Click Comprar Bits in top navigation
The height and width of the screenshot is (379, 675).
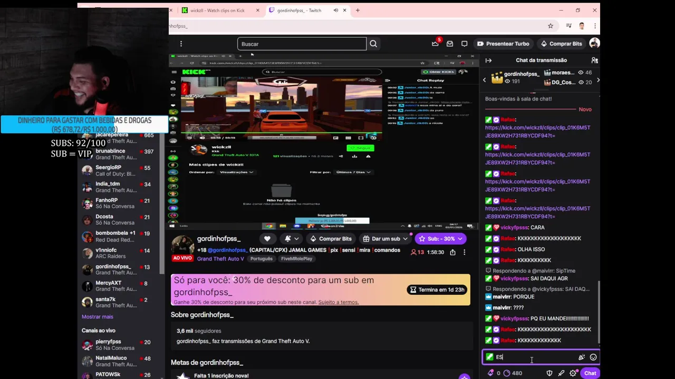[x=561, y=44]
